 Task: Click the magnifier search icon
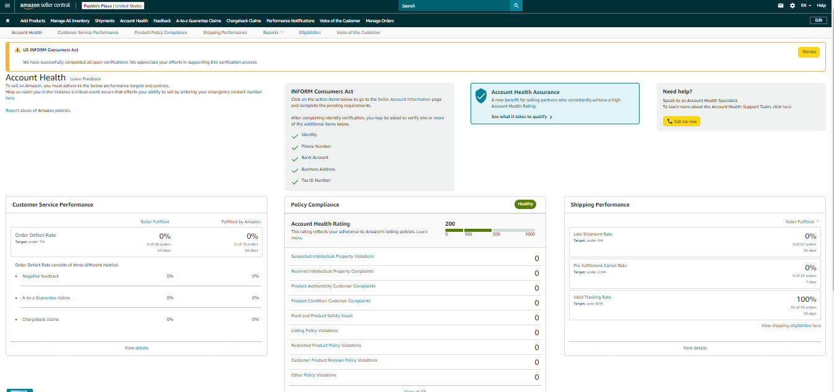516,6
